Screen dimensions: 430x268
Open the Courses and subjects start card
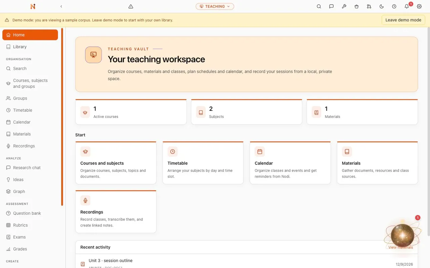[116, 163]
